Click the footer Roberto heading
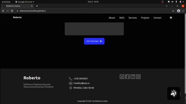This screenshot has height=104, width=186. [32, 78]
